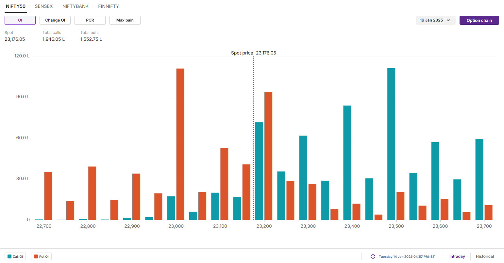Click the 'Spot price: 23,176.05' chart label
This screenshot has width=504, height=263.
tap(253, 53)
